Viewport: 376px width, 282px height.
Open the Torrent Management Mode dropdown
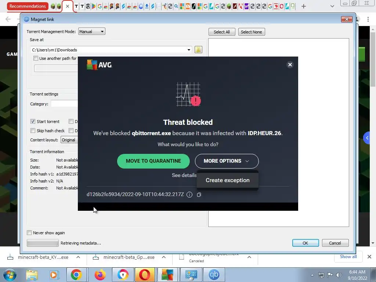click(x=91, y=32)
